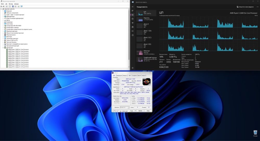Open the Processes page in Task Manager sidebar
Screen dimensions: 260x141
(133, 11)
